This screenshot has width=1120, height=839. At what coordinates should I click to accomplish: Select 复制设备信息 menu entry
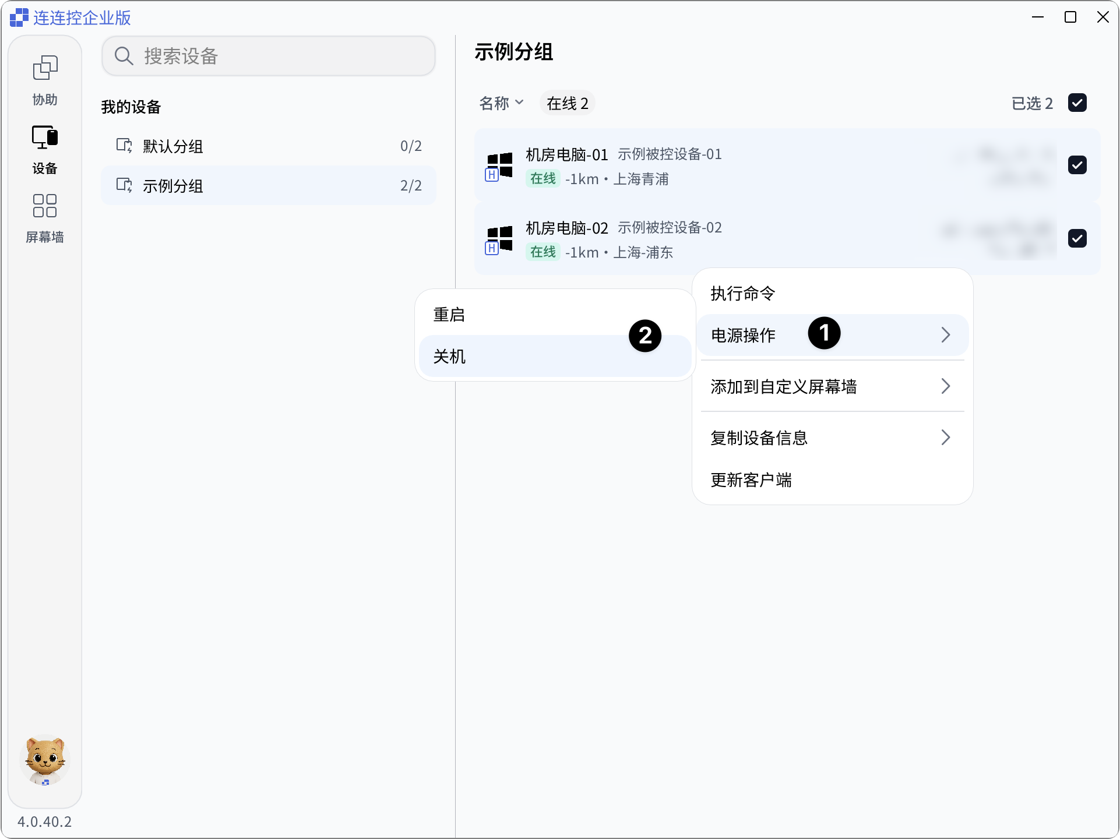(832, 438)
